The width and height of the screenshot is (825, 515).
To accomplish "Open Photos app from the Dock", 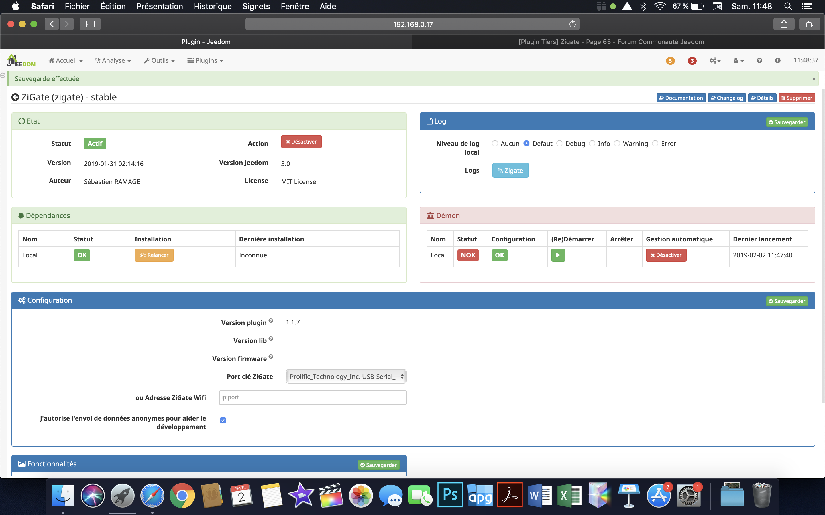I will 361,495.
